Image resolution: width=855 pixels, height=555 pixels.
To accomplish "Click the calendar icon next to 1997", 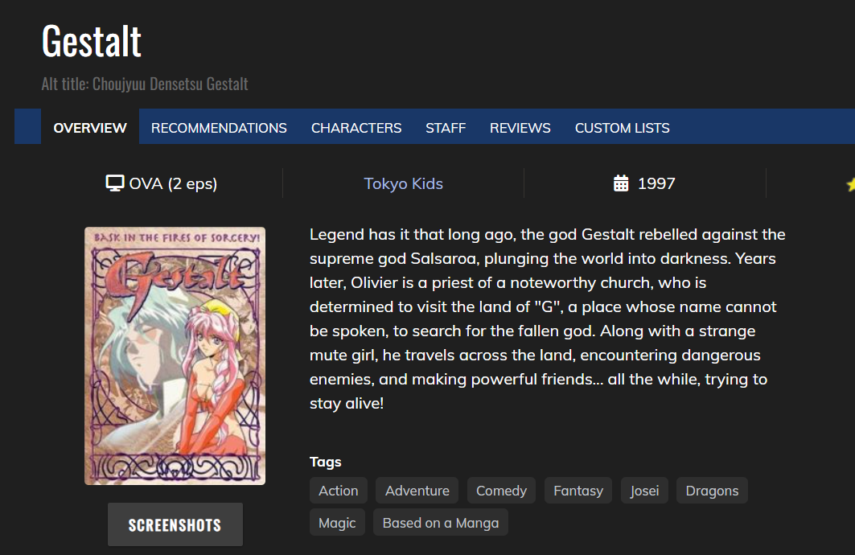I will click(621, 183).
